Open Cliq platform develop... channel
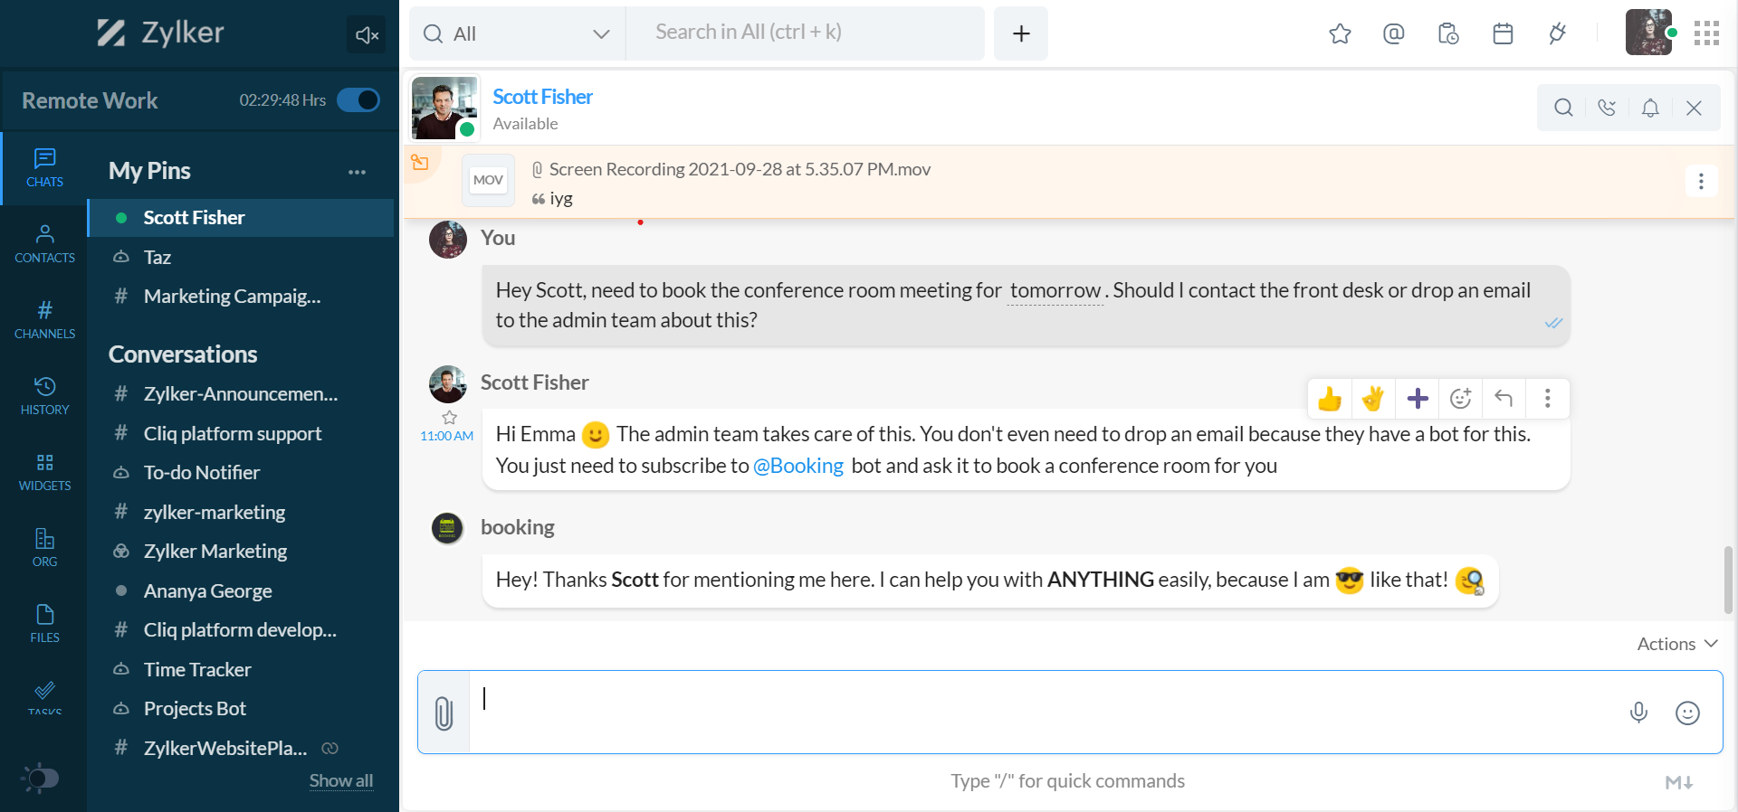The height and width of the screenshot is (812, 1738). point(241,630)
